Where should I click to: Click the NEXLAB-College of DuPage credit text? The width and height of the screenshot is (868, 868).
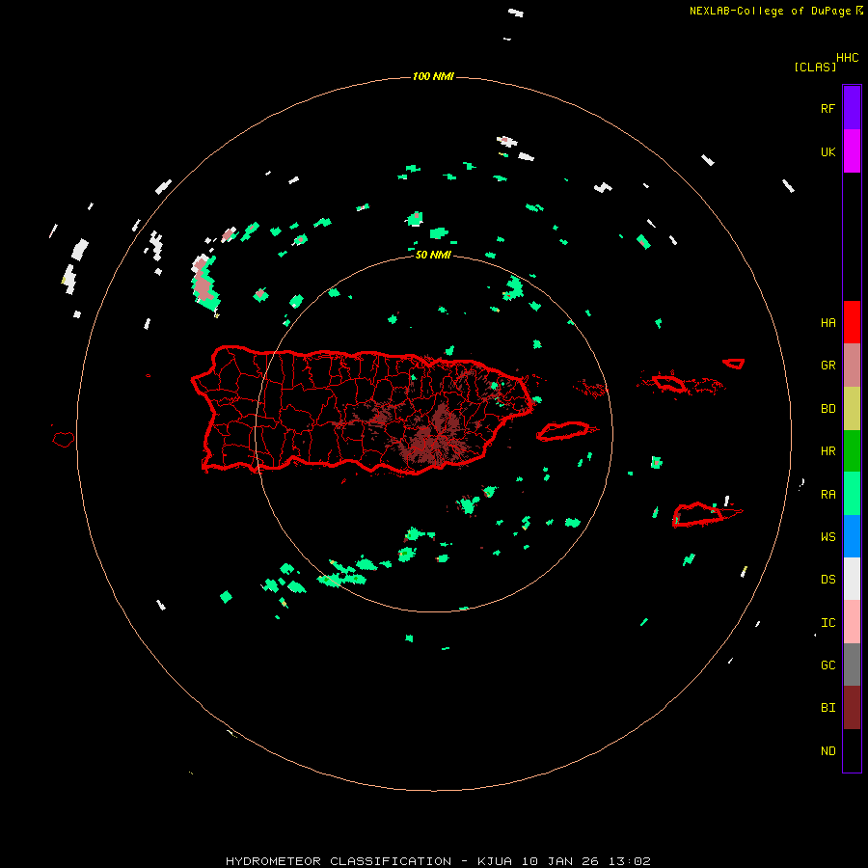pos(770,11)
